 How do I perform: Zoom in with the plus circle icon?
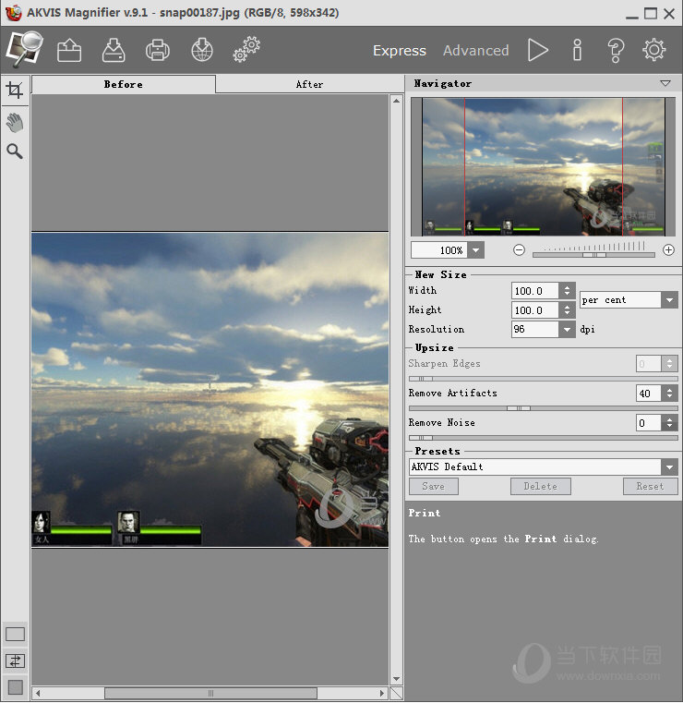coord(668,249)
